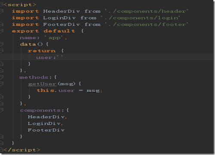Collapse the export default block fold marker
Screen dimensions: 215x155
(1, 31)
